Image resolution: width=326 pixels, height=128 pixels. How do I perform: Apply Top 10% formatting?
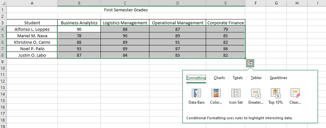pos(275,96)
